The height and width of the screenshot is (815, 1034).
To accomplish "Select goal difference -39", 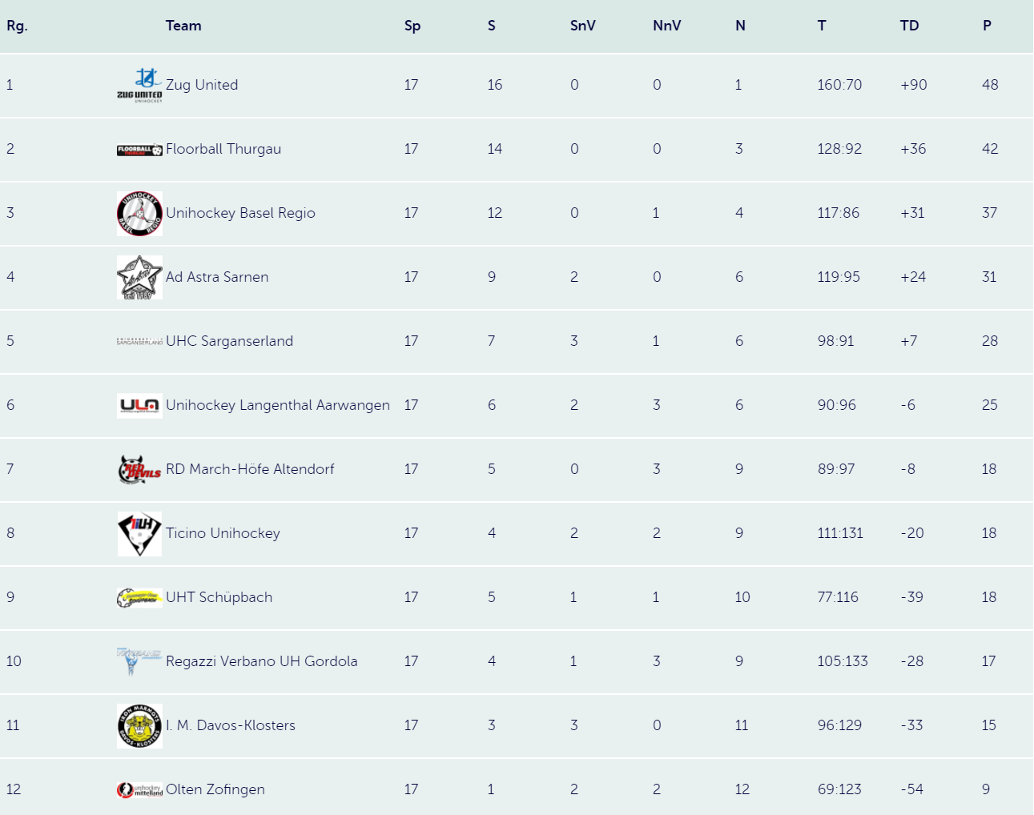I will 911,597.
